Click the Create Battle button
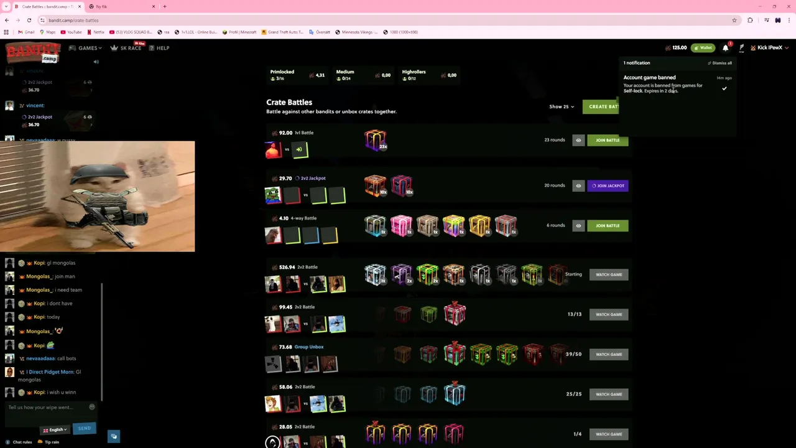 click(601, 106)
